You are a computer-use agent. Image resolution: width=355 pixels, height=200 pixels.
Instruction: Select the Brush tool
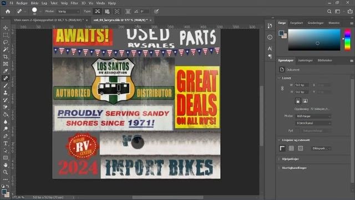point(6,86)
